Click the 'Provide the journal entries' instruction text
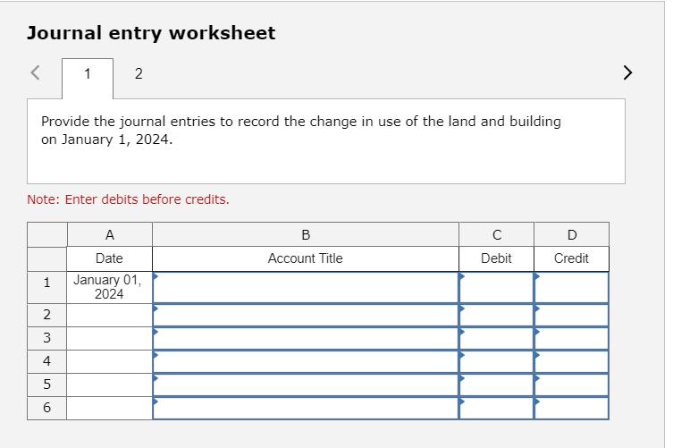Image resolution: width=673 pixels, height=448 pixels. 301,131
